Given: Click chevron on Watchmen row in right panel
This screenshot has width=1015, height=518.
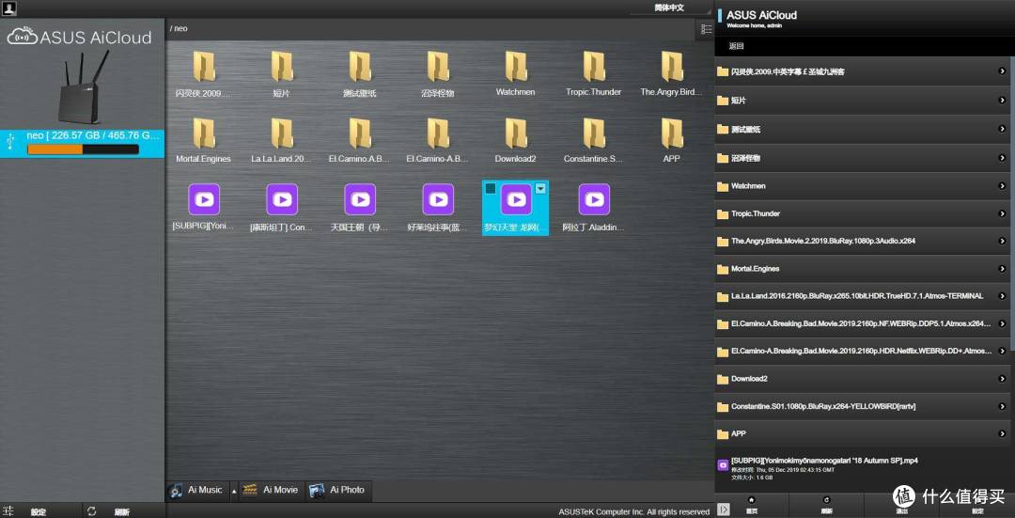Looking at the screenshot, I should tap(1002, 186).
